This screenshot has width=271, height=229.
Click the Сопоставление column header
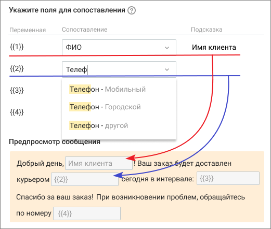tap(85, 30)
